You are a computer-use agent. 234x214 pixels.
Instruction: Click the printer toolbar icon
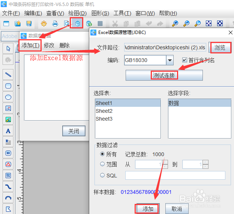pos(55,24)
